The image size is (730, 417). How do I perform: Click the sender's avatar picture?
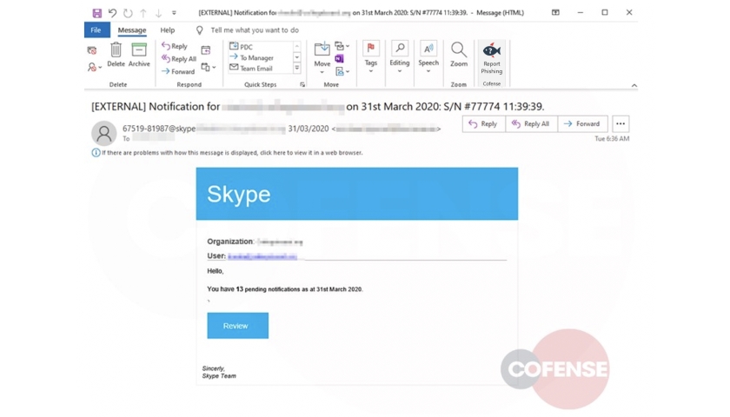coord(103,133)
